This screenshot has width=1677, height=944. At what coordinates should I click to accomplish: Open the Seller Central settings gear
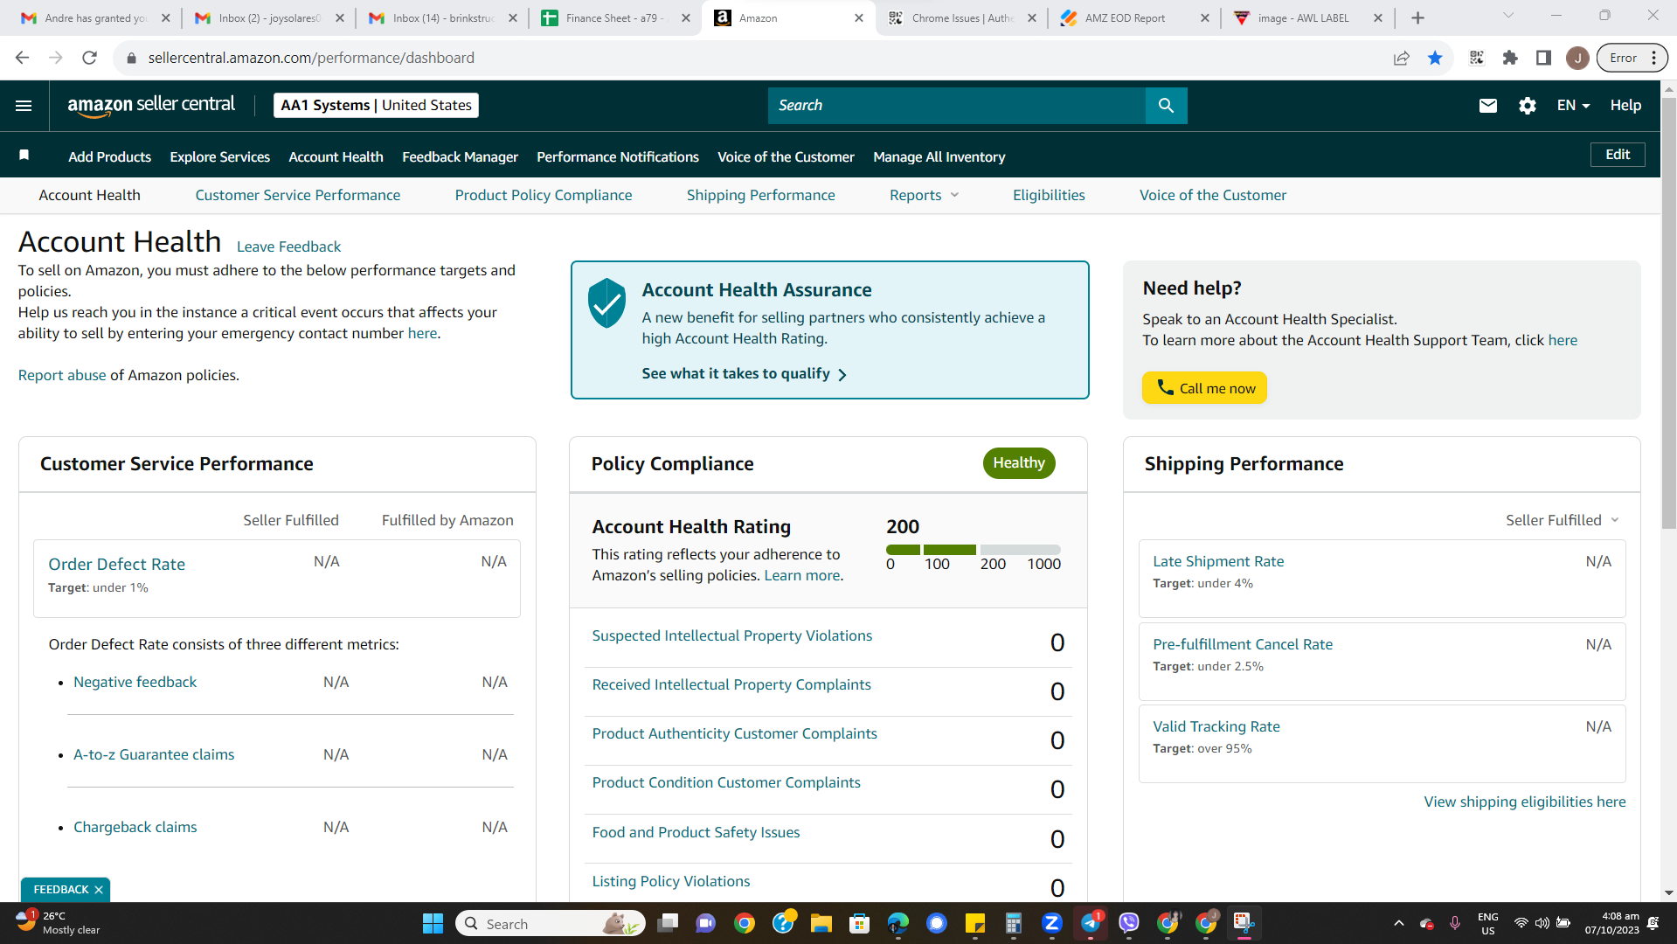coord(1527,106)
